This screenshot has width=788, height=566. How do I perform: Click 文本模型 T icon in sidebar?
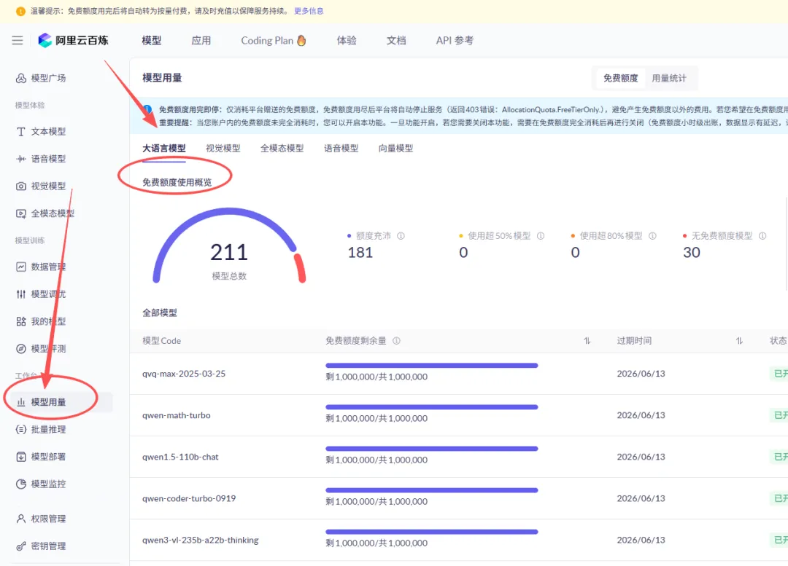coord(20,131)
